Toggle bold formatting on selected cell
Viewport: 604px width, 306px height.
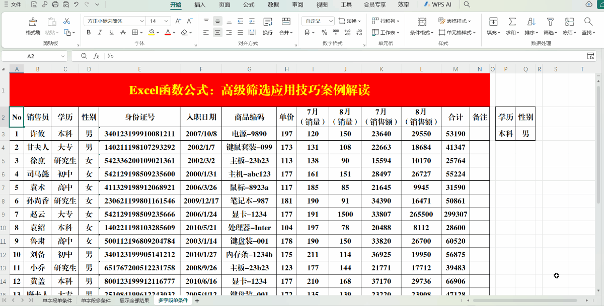89,32
